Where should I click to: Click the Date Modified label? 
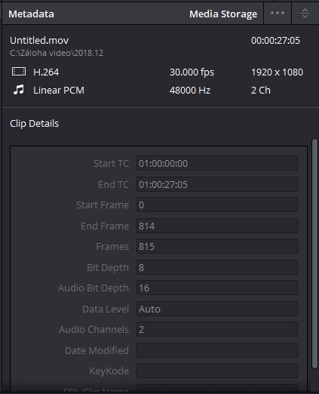[97, 350]
